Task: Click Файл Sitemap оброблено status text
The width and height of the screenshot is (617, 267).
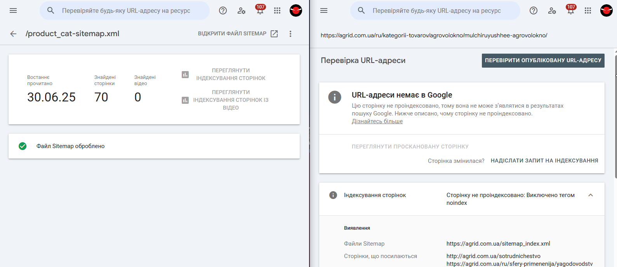Action: pos(71,146)
